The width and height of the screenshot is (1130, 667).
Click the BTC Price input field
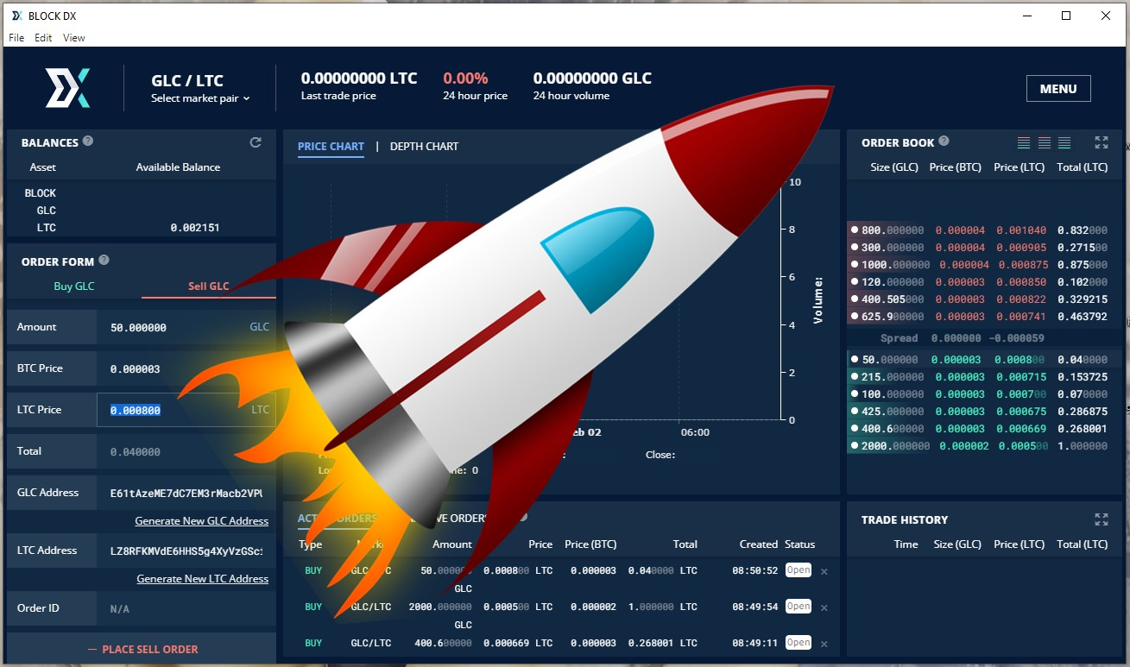click(x=186, y=368)
